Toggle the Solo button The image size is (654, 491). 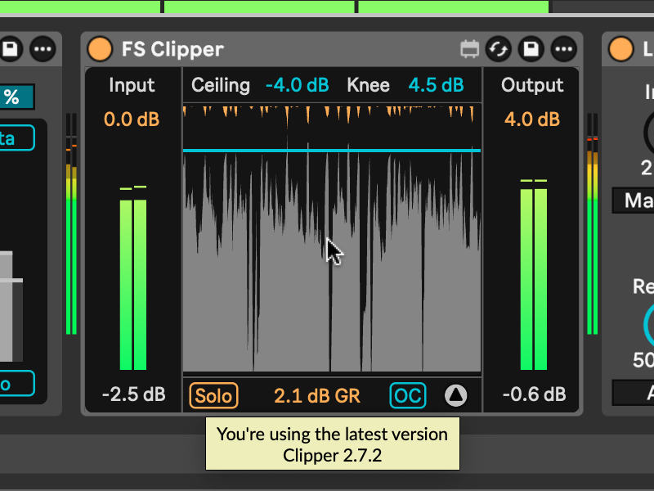pyautogui.click(x=213, y=395)
